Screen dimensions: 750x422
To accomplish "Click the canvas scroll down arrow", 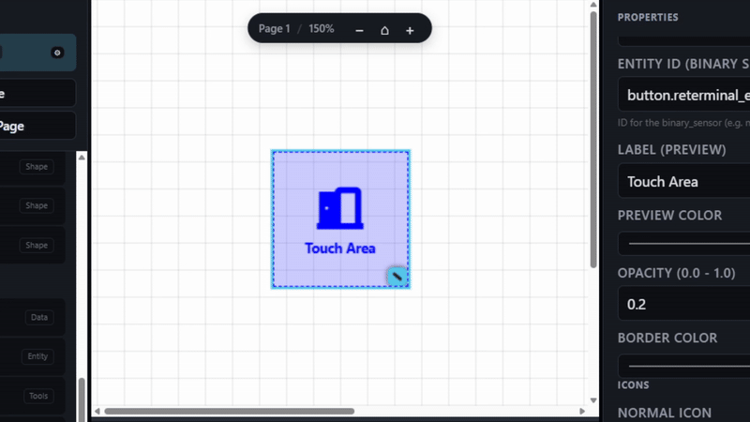I will (x=593, y=400).
